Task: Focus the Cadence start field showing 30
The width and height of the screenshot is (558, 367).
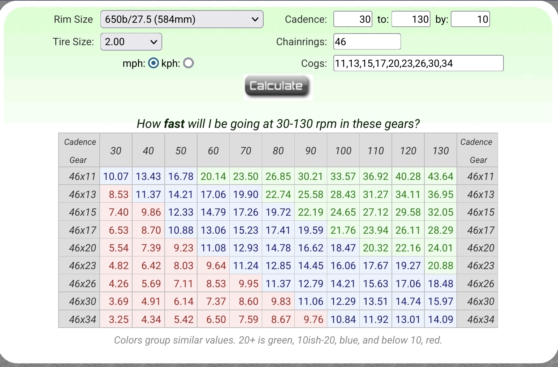Action: pos(352,19)
